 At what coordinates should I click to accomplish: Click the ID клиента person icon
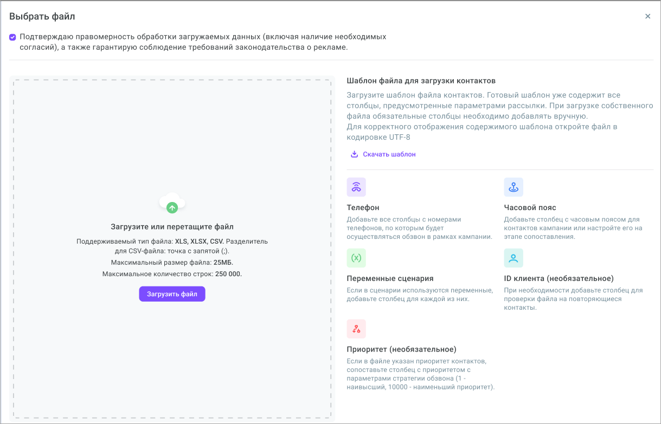(x=514, y=258)
